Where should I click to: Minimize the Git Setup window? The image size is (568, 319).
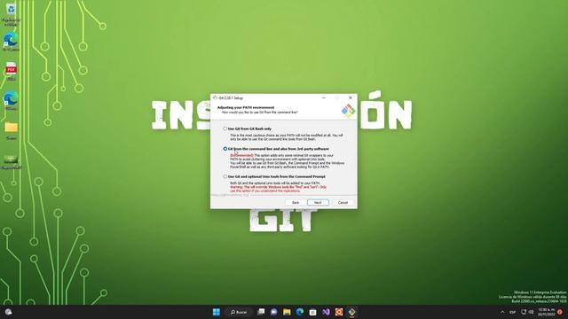[323, 97]
